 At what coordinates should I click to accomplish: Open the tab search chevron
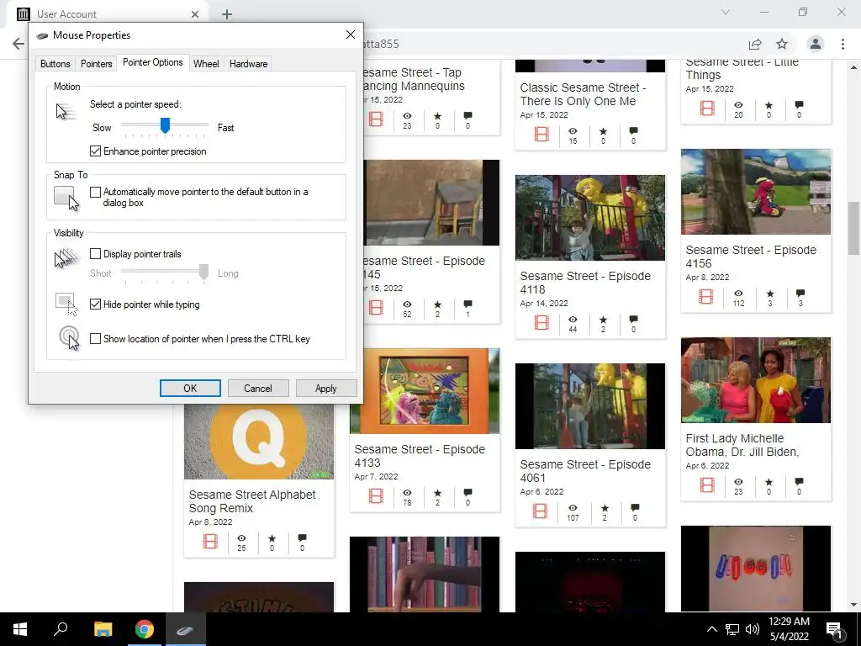pos(726,12)
